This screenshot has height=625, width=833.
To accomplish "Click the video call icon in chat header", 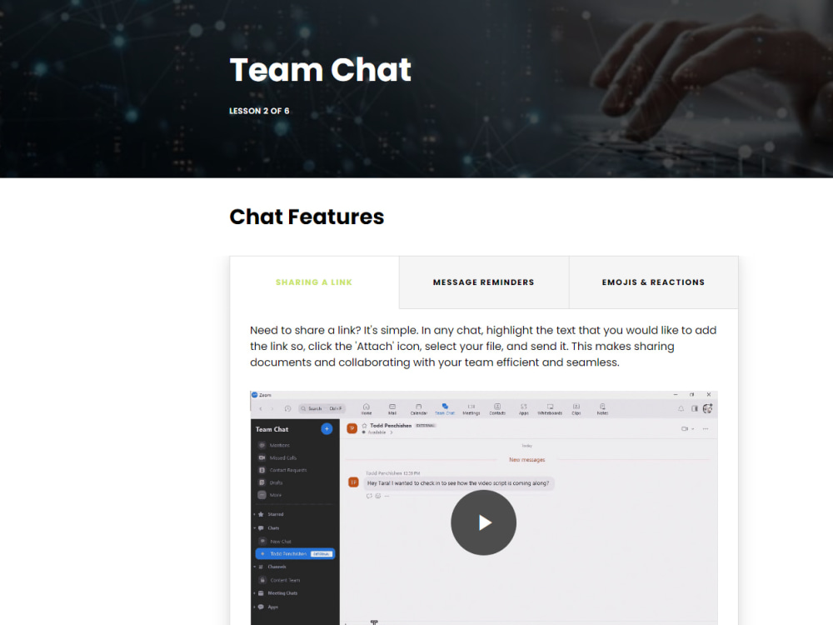I will pos(685,429).
